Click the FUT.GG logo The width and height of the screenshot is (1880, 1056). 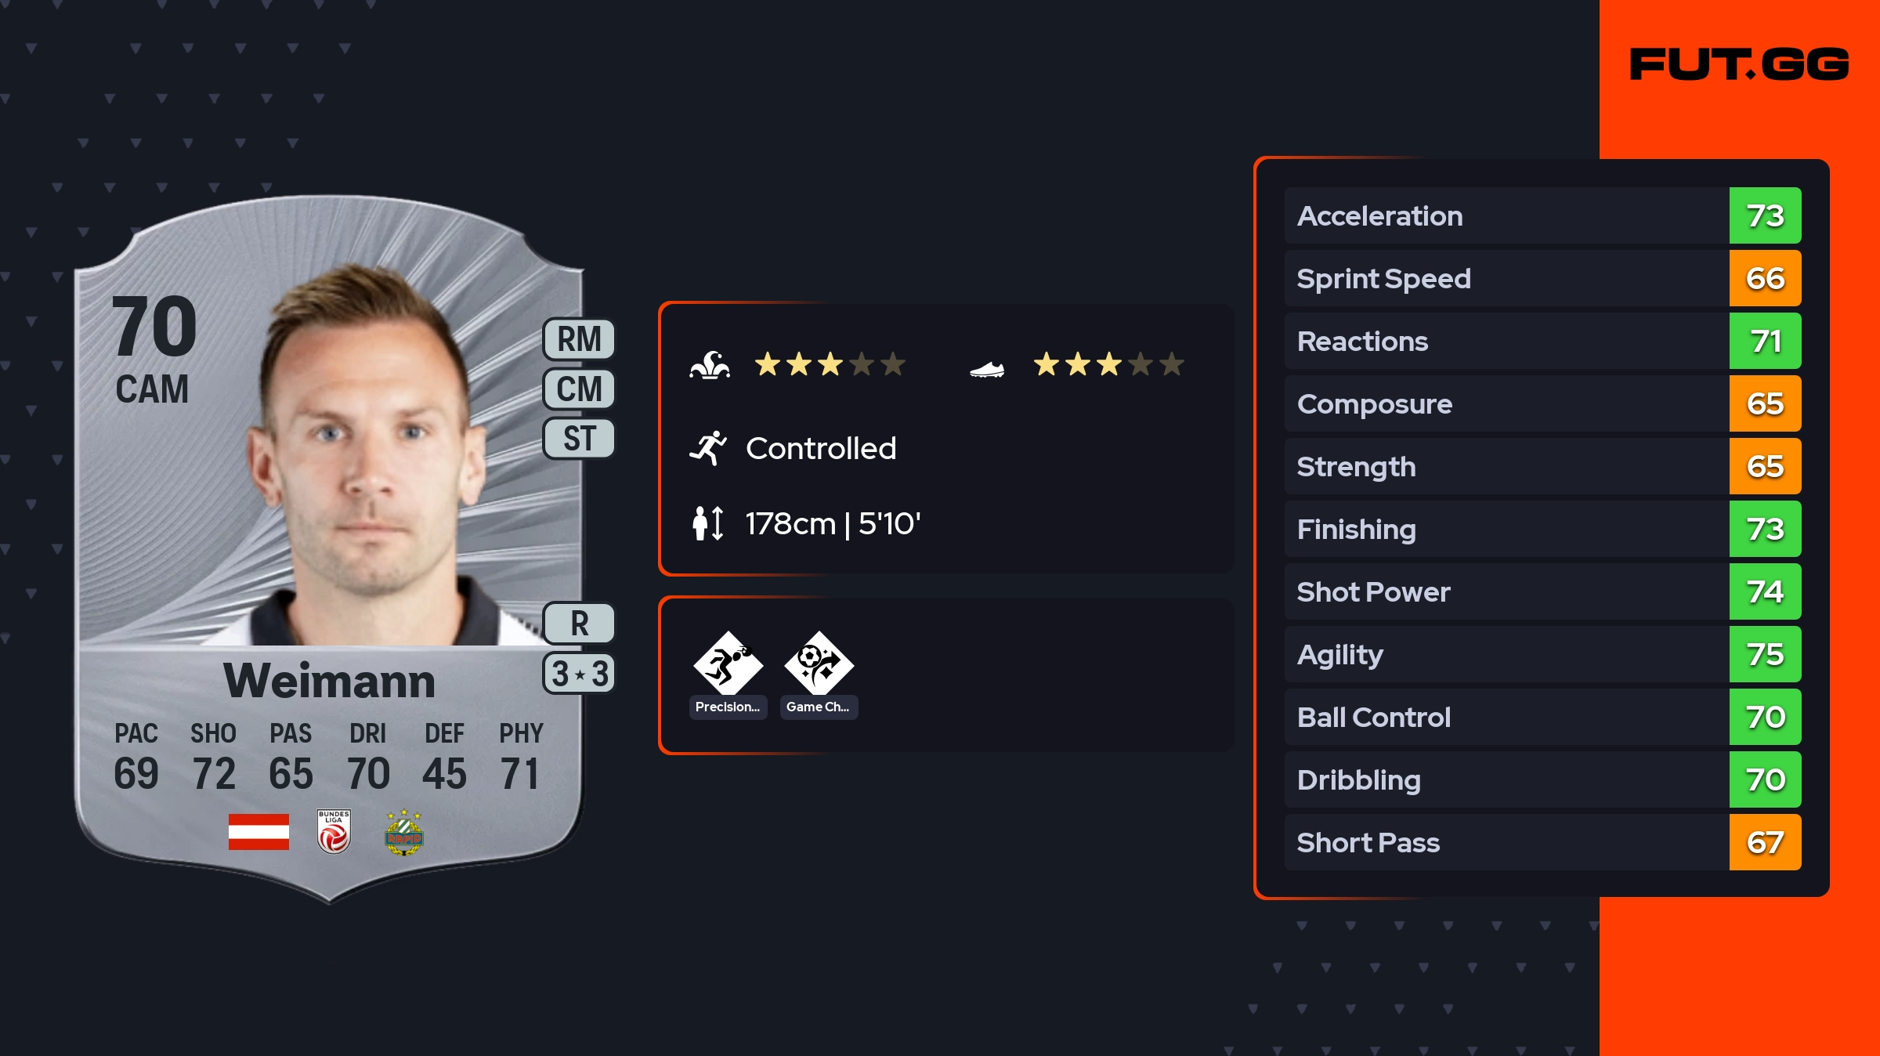click(1739, 64)
